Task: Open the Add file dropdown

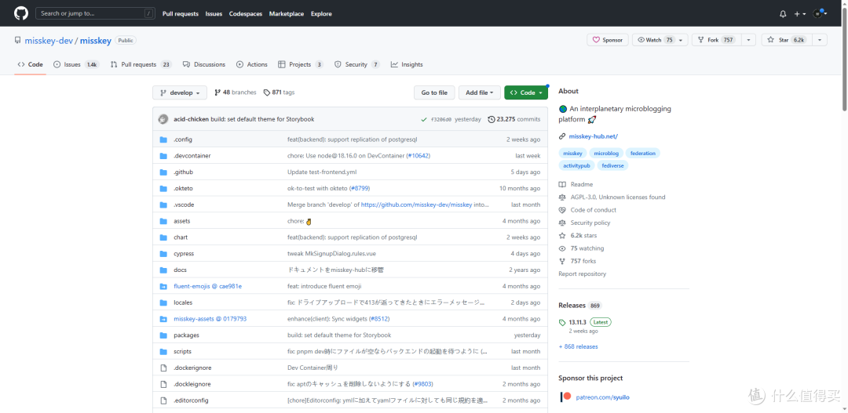Action: 480,92
